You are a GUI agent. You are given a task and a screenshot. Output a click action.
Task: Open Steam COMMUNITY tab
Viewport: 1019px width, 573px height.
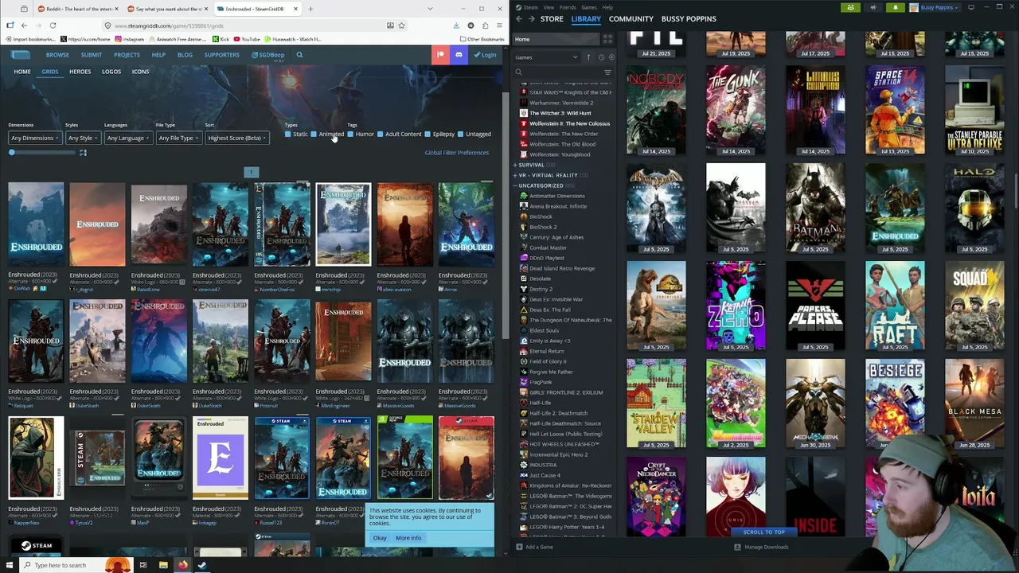pos(631,18)
